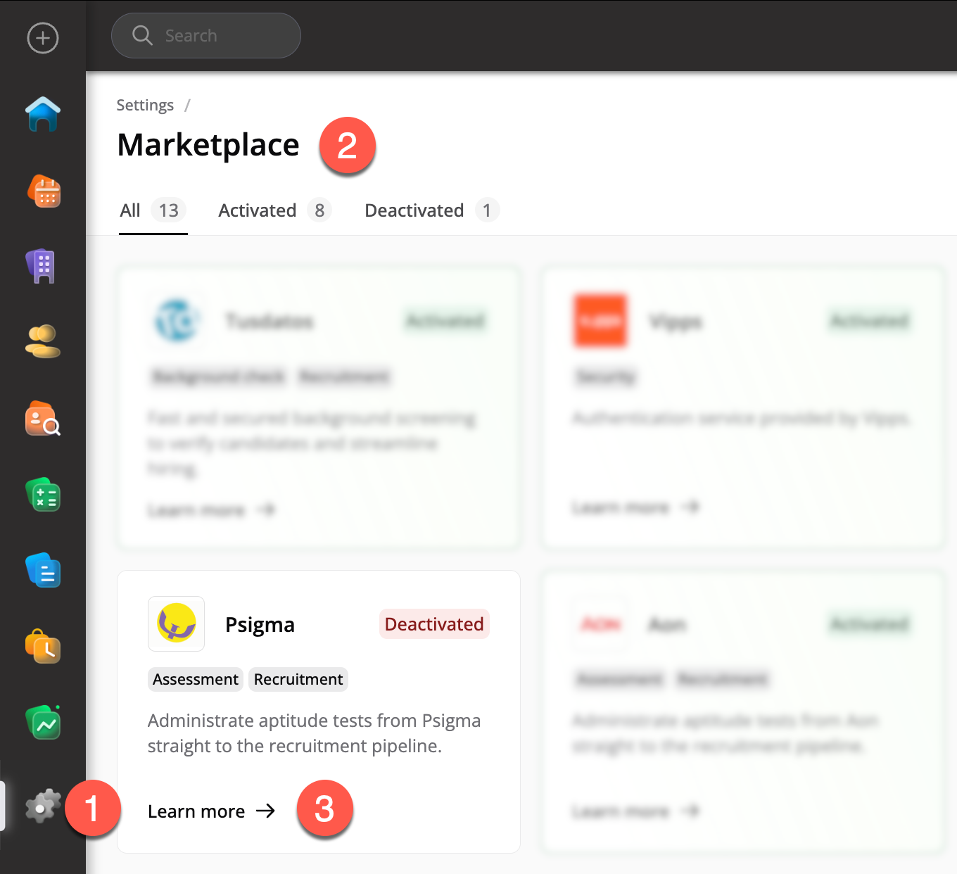957x874 pixels.
Task: Open the green analytics chart icon
Action: click(44, 723)
